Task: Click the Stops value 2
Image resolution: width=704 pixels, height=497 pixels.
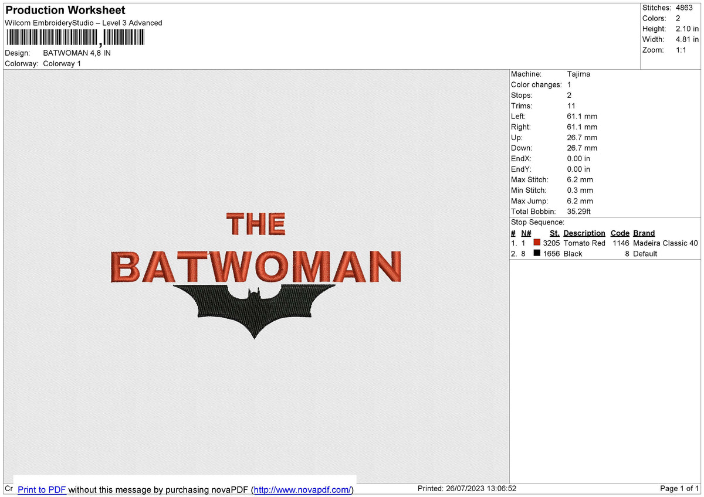Action: (x=570, y=95)
